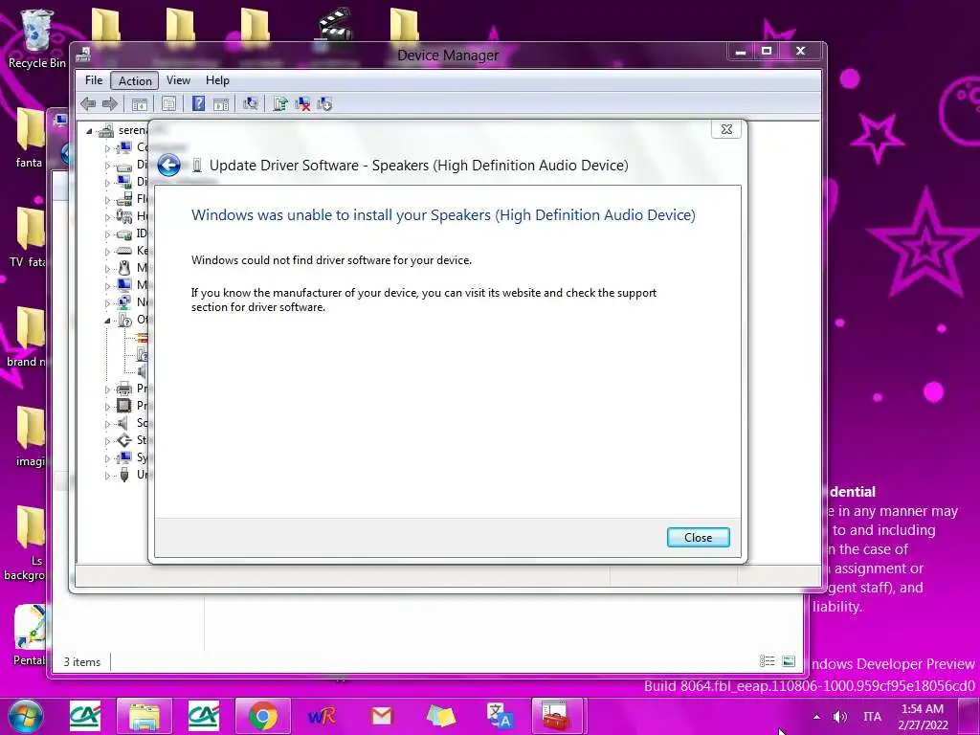Show hidden system tray icons arrow
The height and width of the screenshot is (735, 980).
(x=816, y=717)
